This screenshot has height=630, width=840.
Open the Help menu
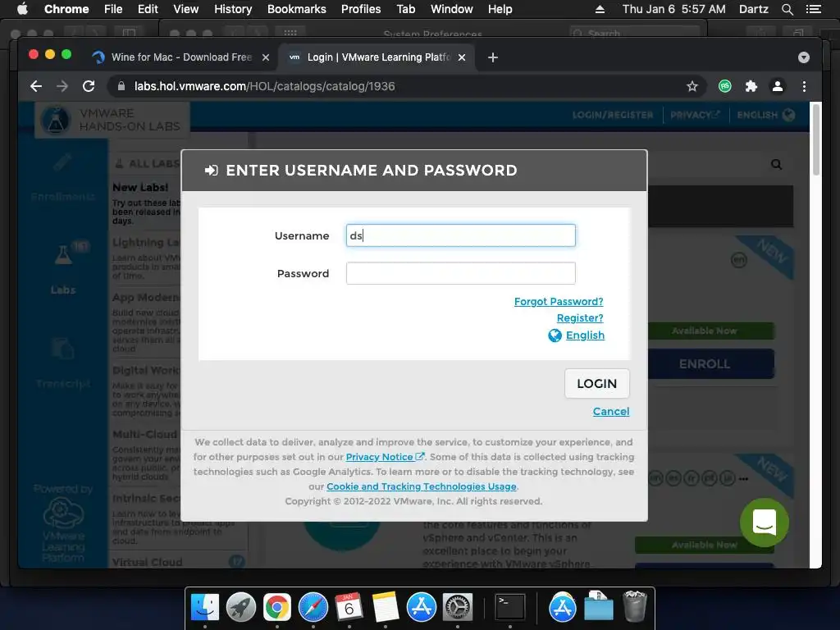click(x=500, y=9)
